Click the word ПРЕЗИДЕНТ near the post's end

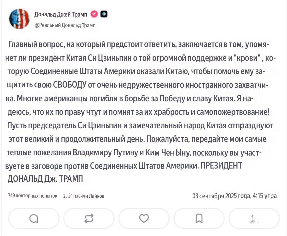pyautogui.click(x=221, y=166)
